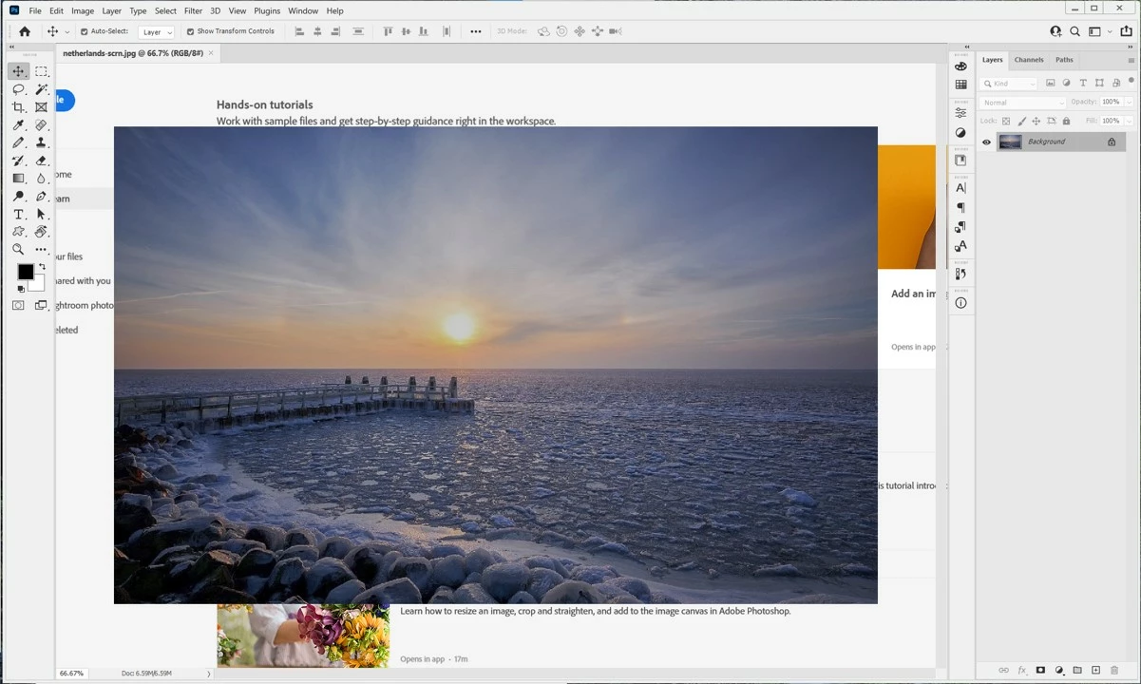Switch to the Paths tab

(x=1064, y=60)
